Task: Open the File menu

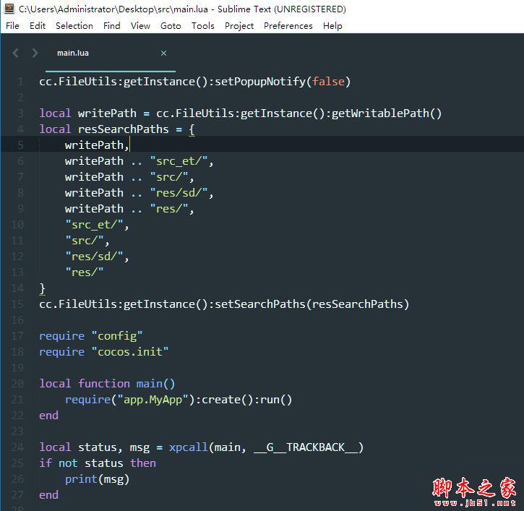Action: [x=12, y=26]
